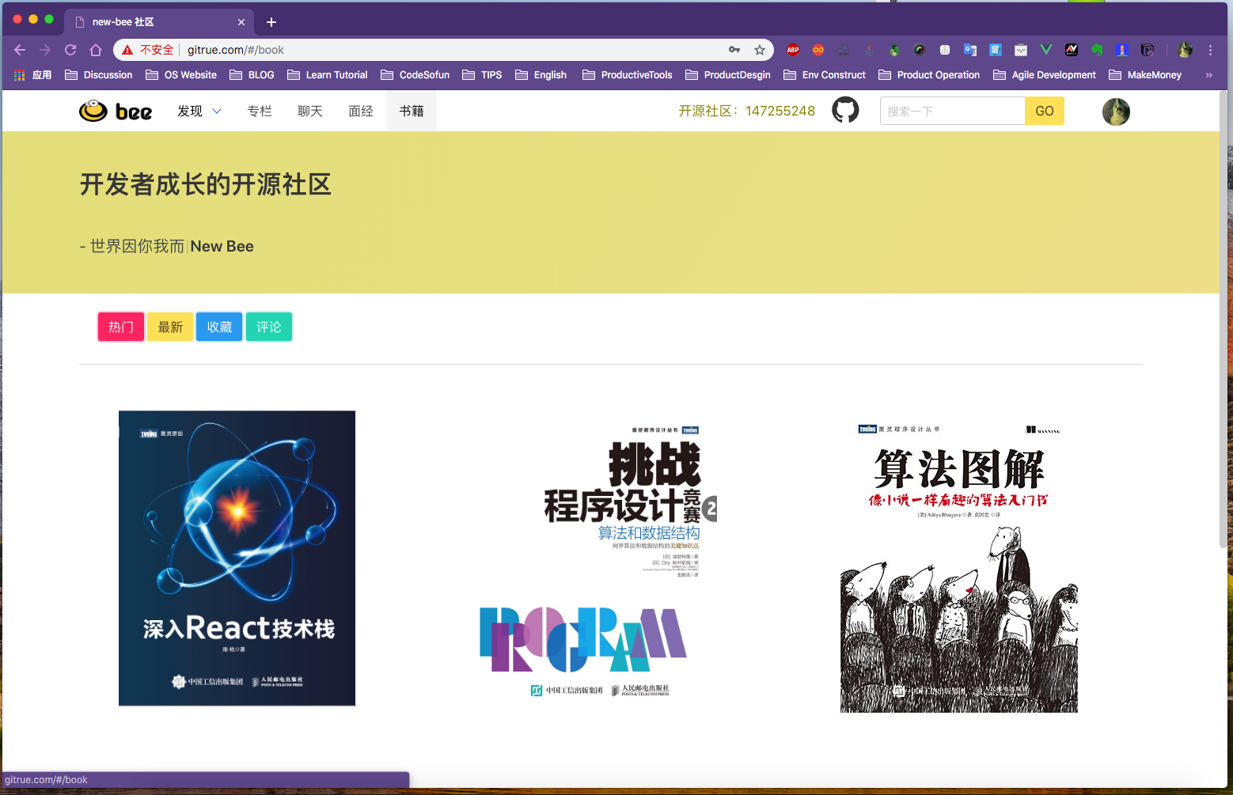Close the new-bee 社区 tab
Image resolution: width=1233 pixels, height=795 pixels.
coord(241,22)
